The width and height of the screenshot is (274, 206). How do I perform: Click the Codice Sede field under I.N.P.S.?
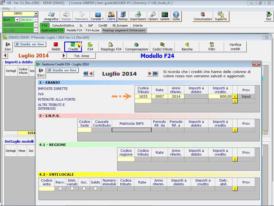coord(85,130)
